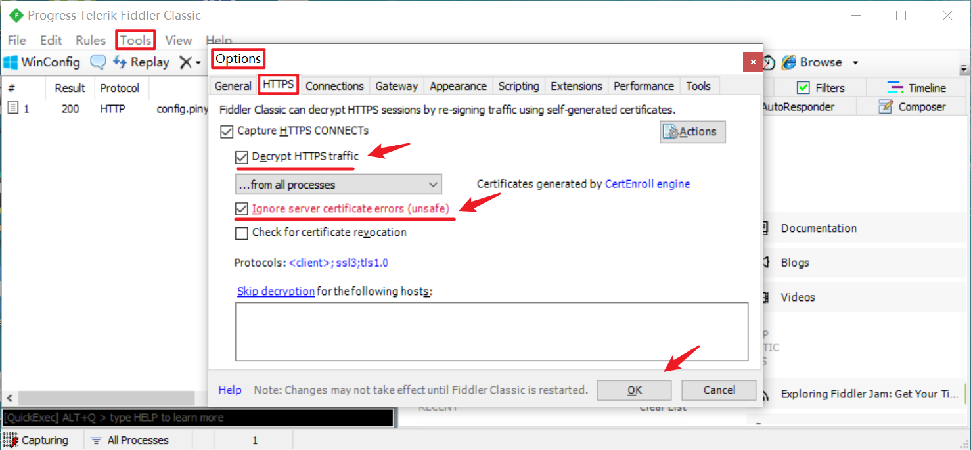Close the Options dialog with red X

[x=753, y=62]
